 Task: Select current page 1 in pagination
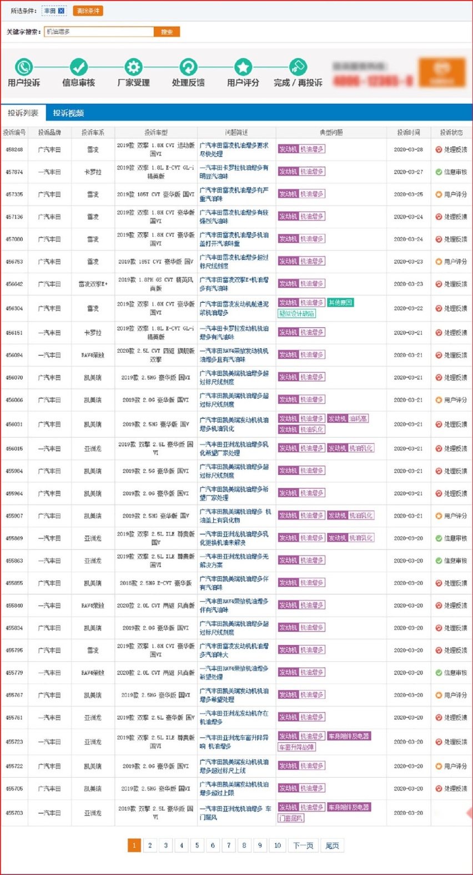tap(134, 846)
